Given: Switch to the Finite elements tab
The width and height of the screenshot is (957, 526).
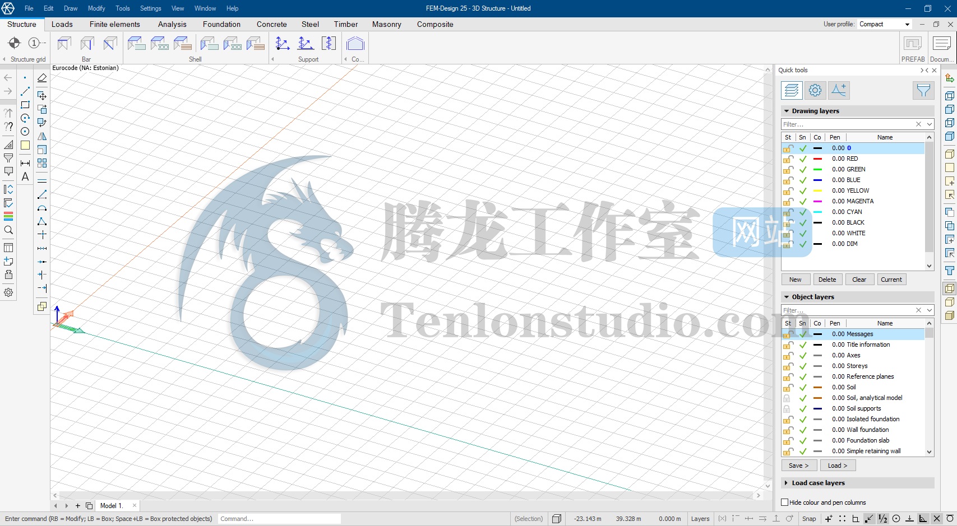Looking at the screenshot, I should click(115, 25).
